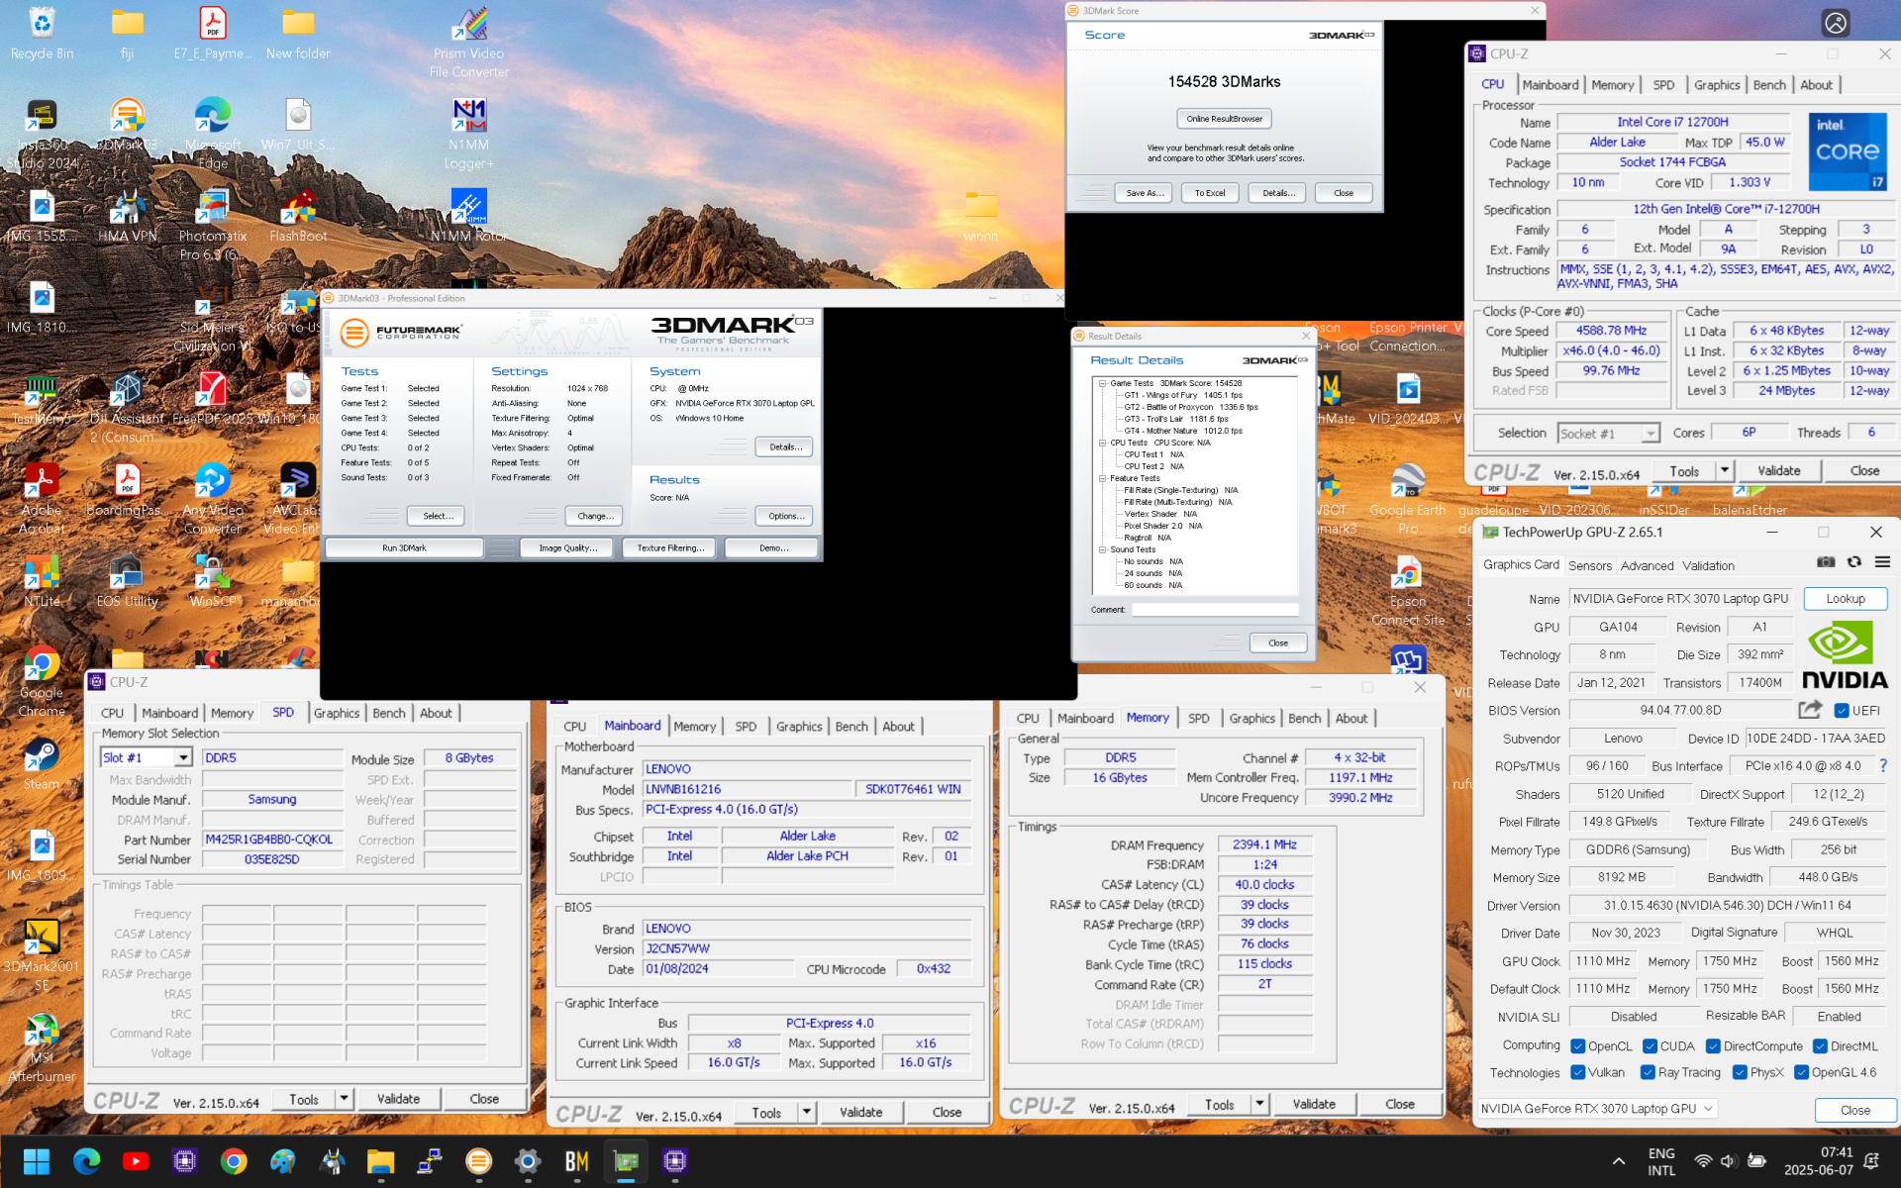Click To Excel in 3DMark Score window
The image size is (1901, 1188).
1209,193
